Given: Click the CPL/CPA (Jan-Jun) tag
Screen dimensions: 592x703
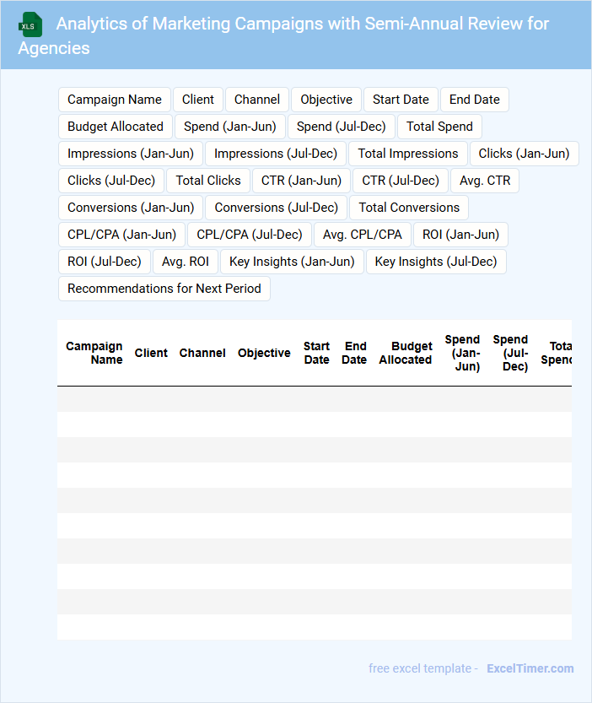Looking at the screenshot, I should coord(121,234).
